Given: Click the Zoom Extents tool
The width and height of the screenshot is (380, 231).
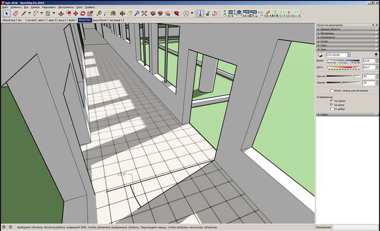Looking at the screenshot, I should [144, 13].
